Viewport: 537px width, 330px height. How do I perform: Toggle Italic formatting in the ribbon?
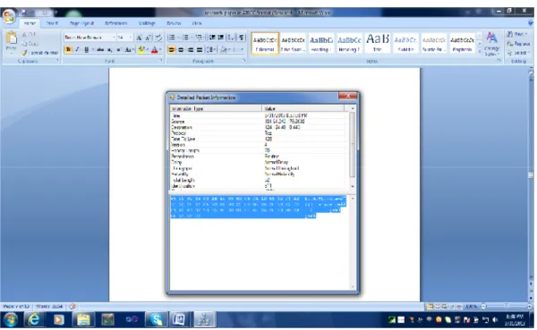coord(77,50)
